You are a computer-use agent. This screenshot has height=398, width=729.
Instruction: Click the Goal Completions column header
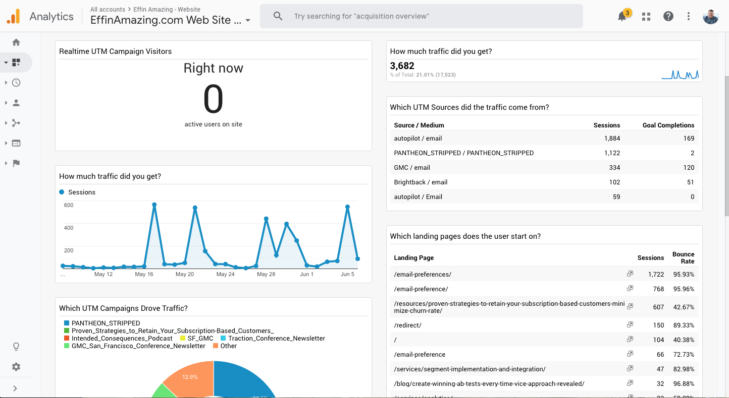(x=668, y=125)
